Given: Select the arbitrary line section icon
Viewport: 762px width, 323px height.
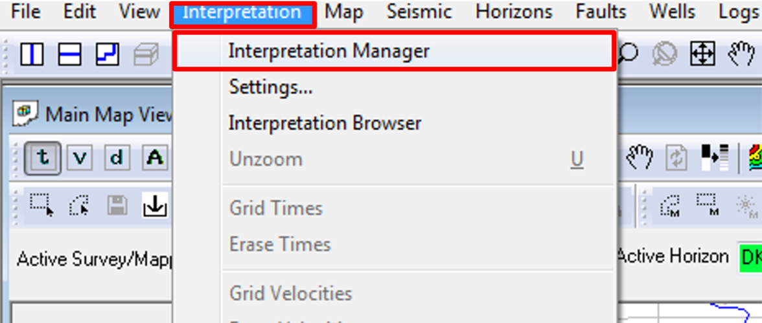Looking at the screenshot, I should [108, 54].
